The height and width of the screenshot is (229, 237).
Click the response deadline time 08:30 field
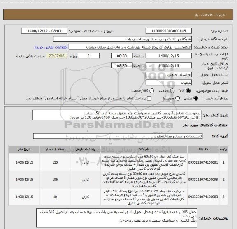[122, 56]
